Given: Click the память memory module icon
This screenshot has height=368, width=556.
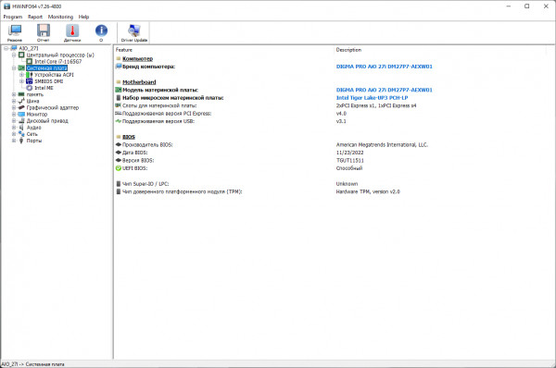Looking at the screenshot, I should pyautogui.click(x=21, y=94).
